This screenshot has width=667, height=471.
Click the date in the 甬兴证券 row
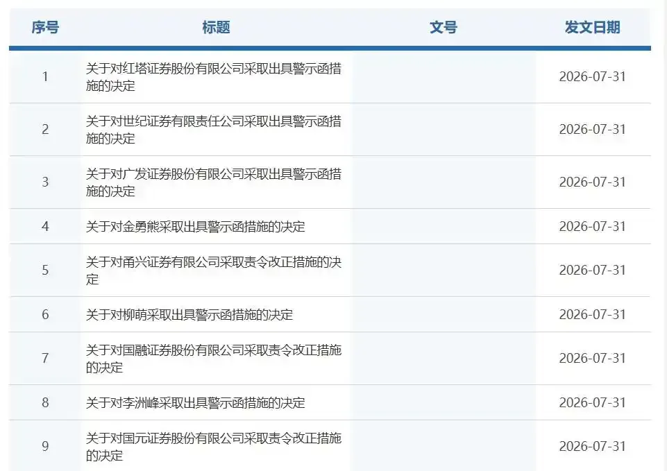pyautogui.click(x=593, y=271)
